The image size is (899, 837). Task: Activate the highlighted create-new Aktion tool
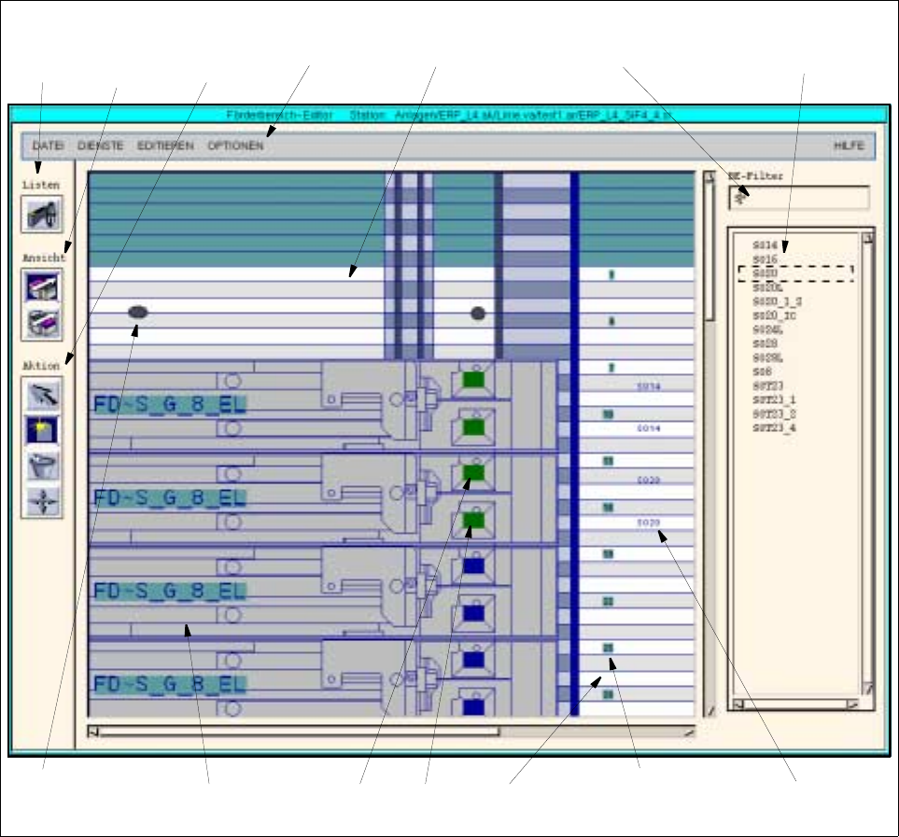coord(42,430)
